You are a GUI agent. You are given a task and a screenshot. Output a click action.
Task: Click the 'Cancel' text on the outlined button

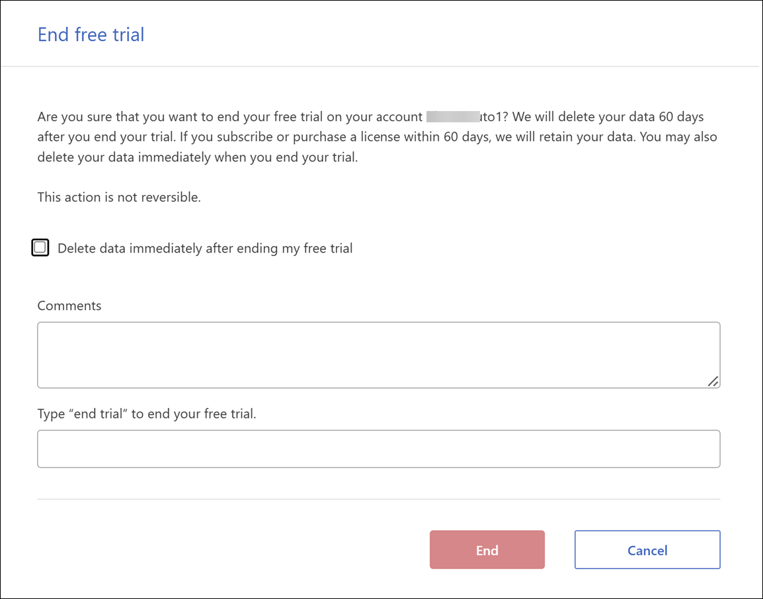click(x=647, y=550)
